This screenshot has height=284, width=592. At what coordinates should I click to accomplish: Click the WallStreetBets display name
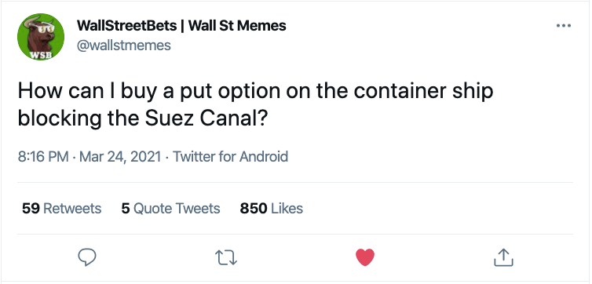click(126, 26)
